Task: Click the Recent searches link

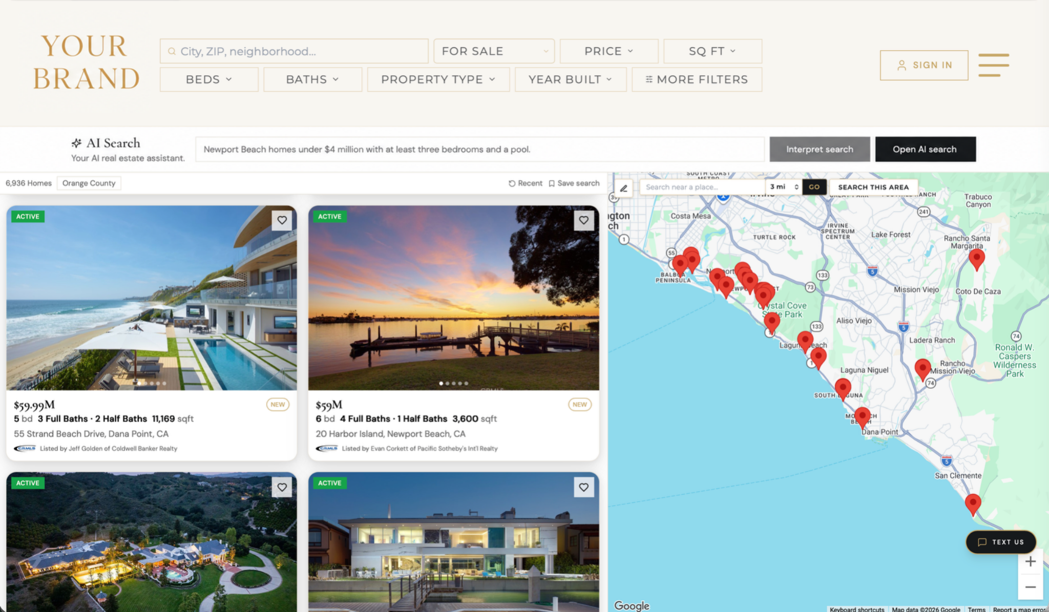Action: coord(526,183)
